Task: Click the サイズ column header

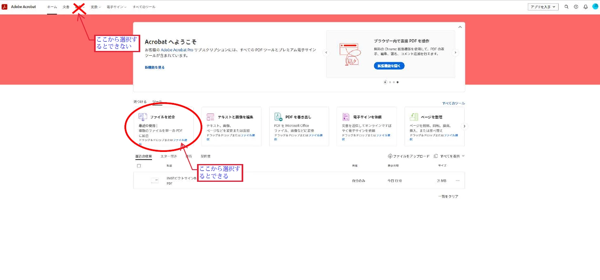Action: pyautogui.click(x=442, y=166)
